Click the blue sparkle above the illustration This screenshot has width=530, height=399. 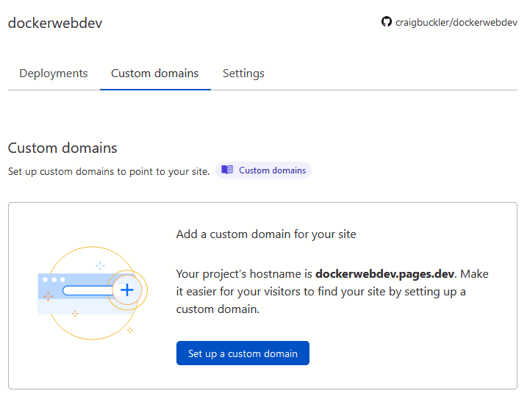(100, 265)
